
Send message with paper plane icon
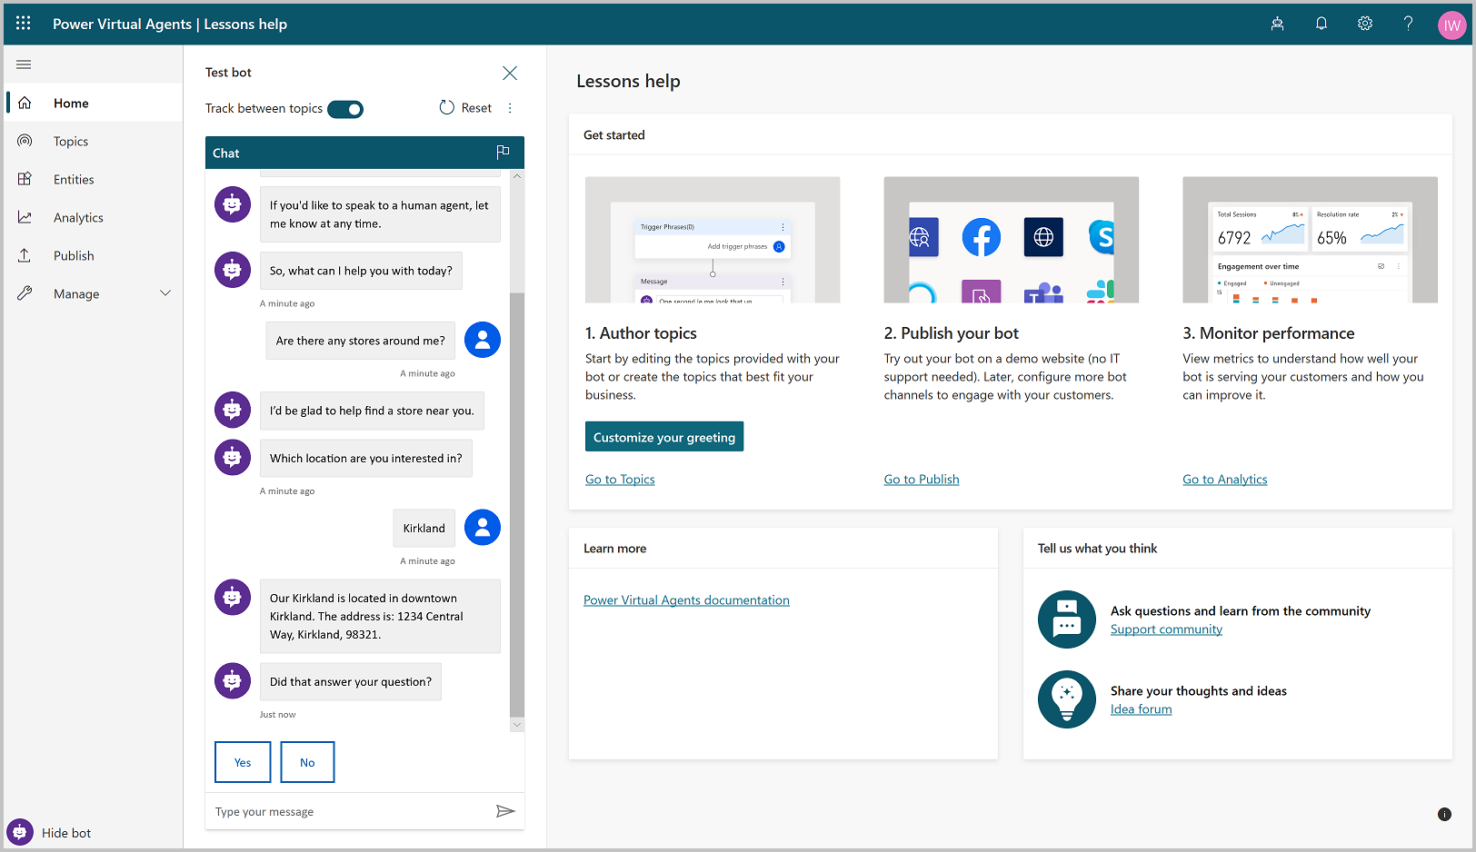[x=505, y=811]
